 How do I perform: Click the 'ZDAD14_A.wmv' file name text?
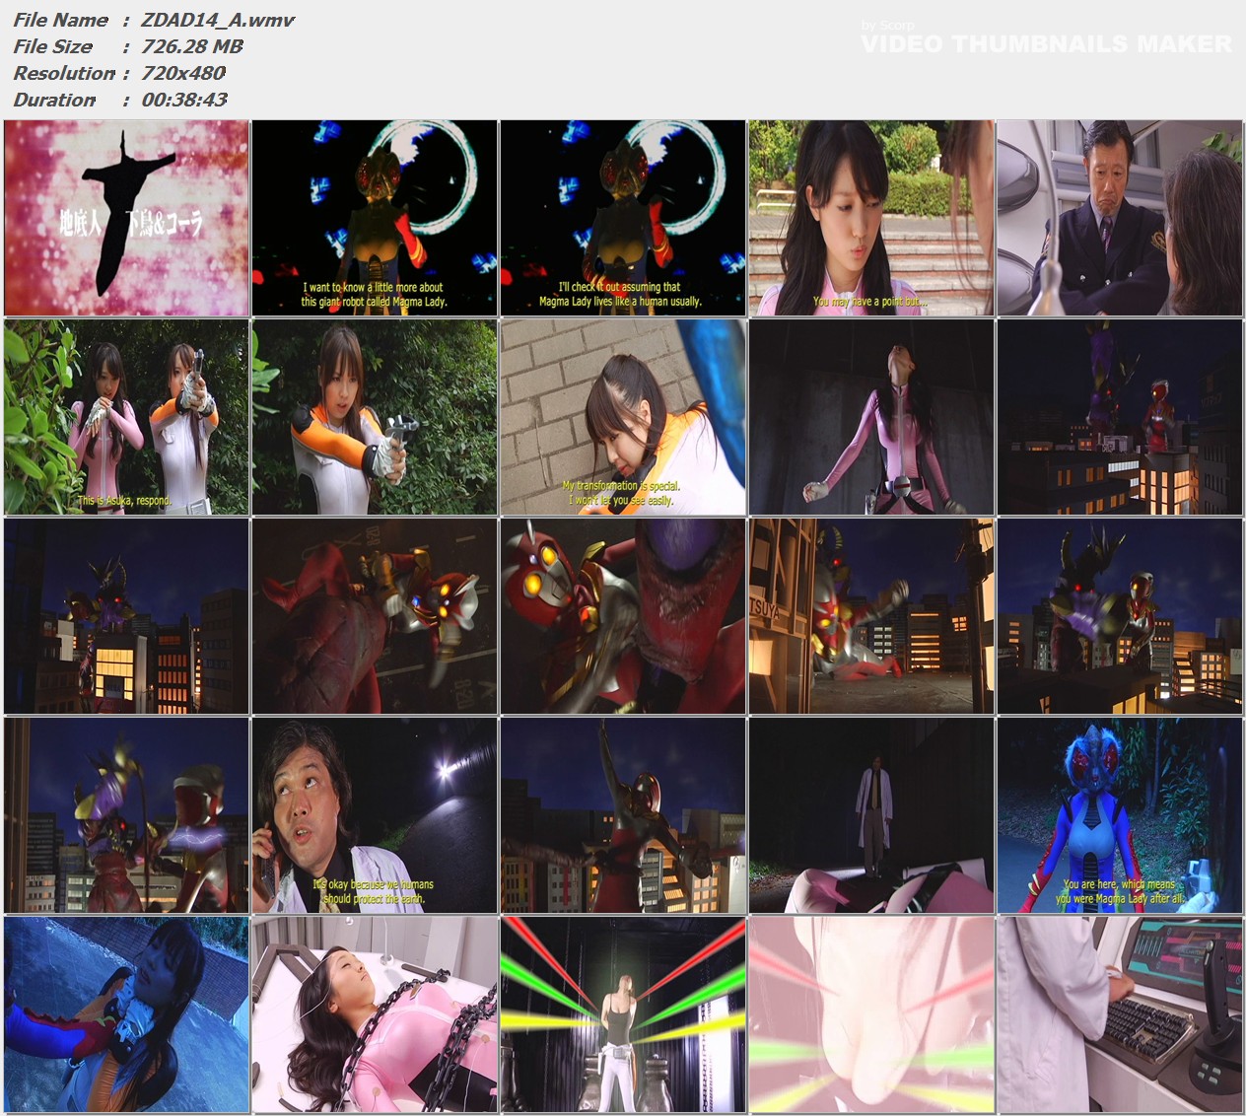[218, 20]
